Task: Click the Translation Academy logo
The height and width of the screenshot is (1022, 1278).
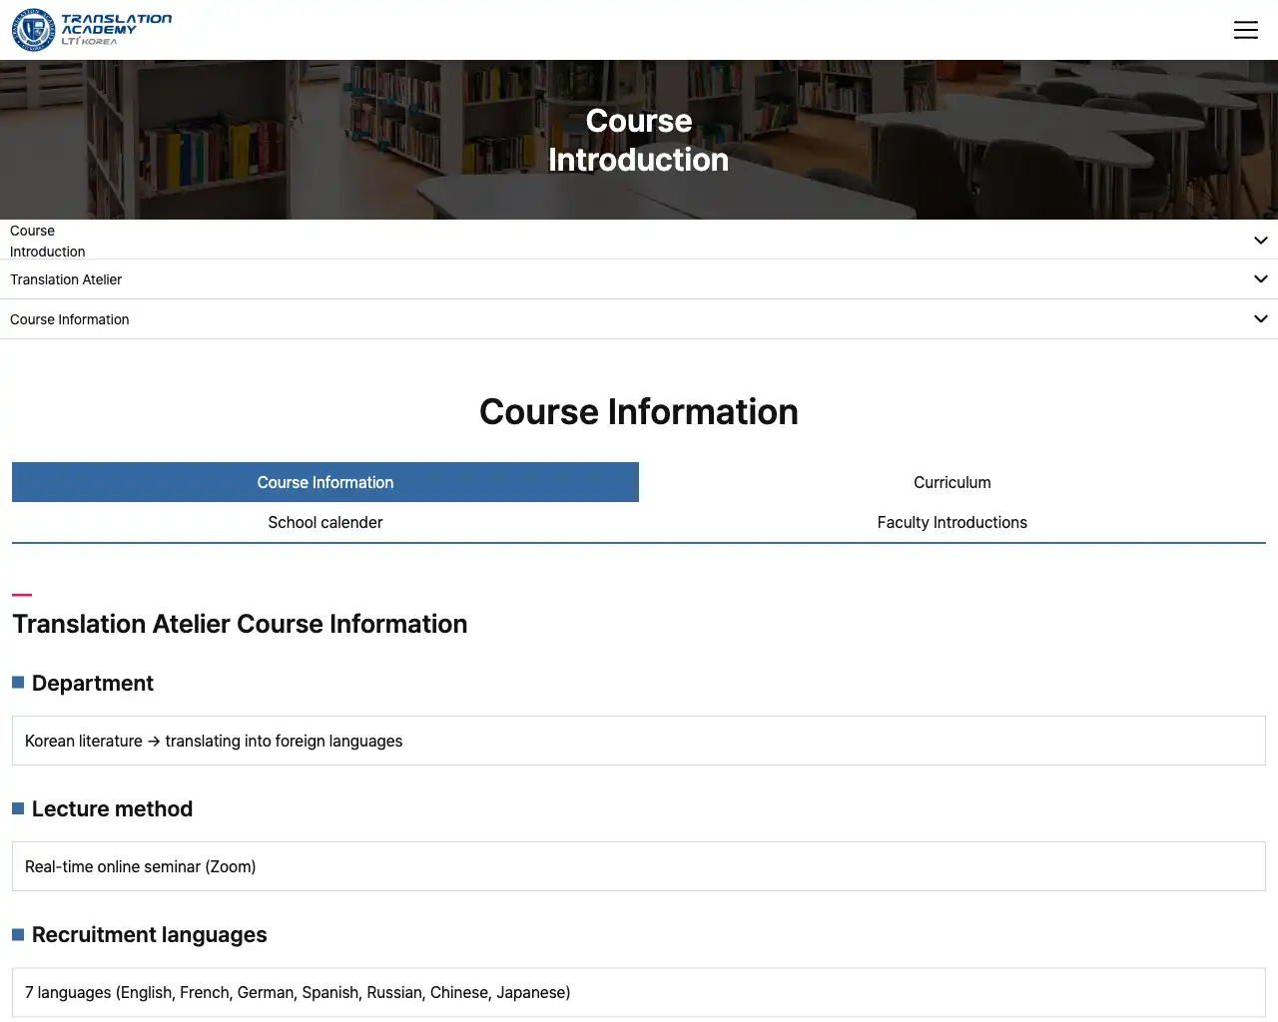Action: click(x=92, y=30)
